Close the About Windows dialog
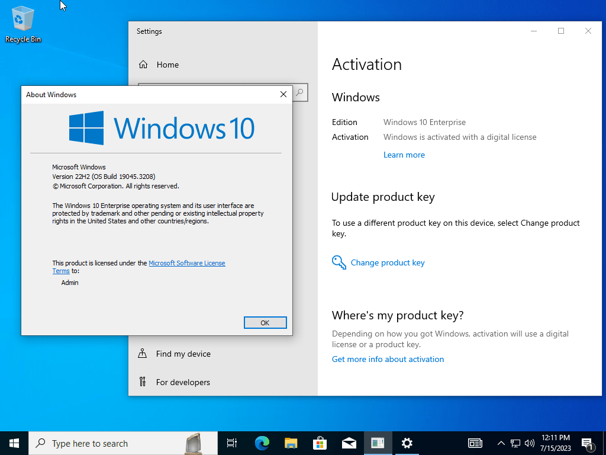 [x=283, y=94]
